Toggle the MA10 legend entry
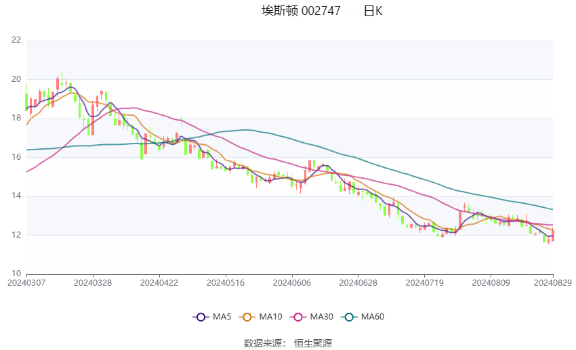The width and height of the screenshot is (576, 350). [x=260, y=317]
